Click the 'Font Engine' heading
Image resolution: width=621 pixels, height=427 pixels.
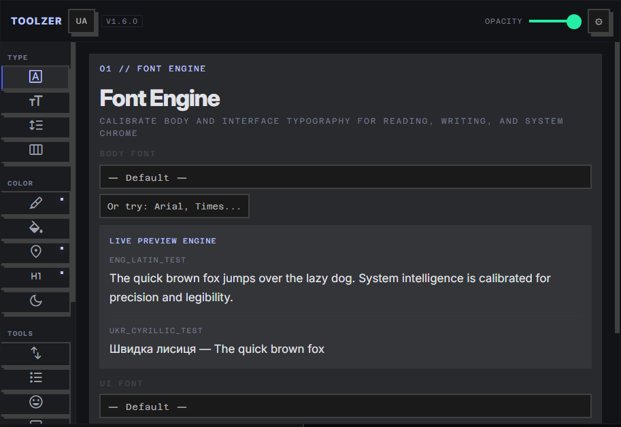point(160,99)
